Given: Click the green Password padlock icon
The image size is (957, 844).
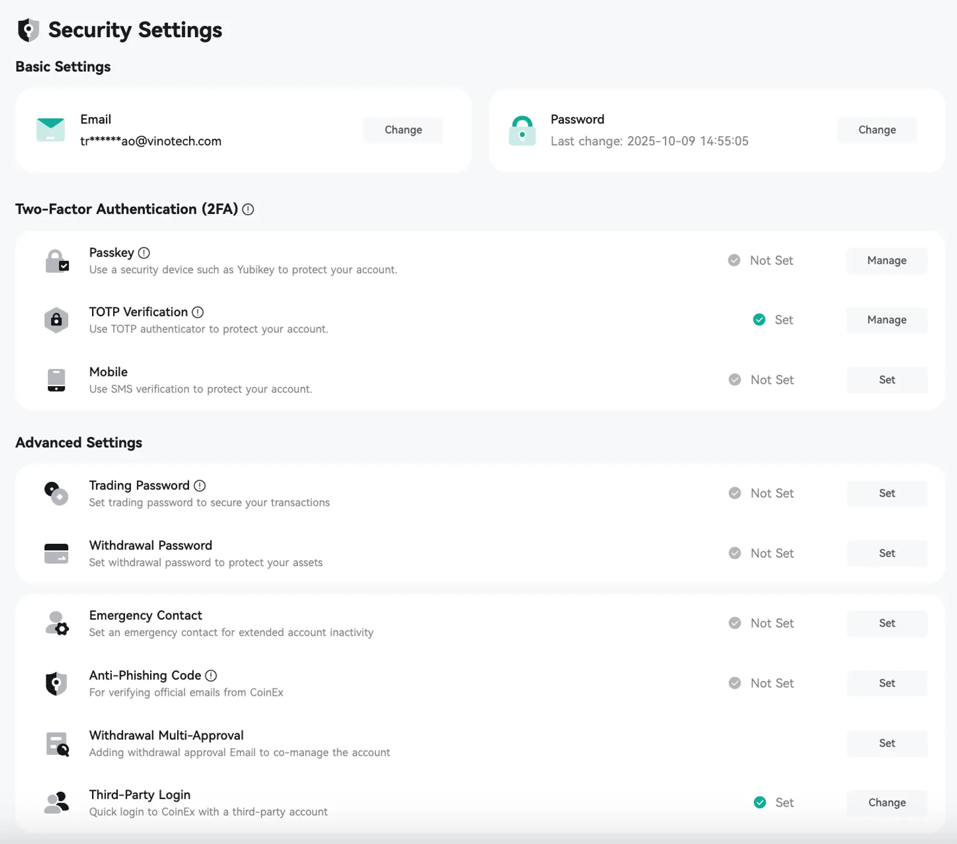Looking at the screenshot, I should [x=522, y=130].
